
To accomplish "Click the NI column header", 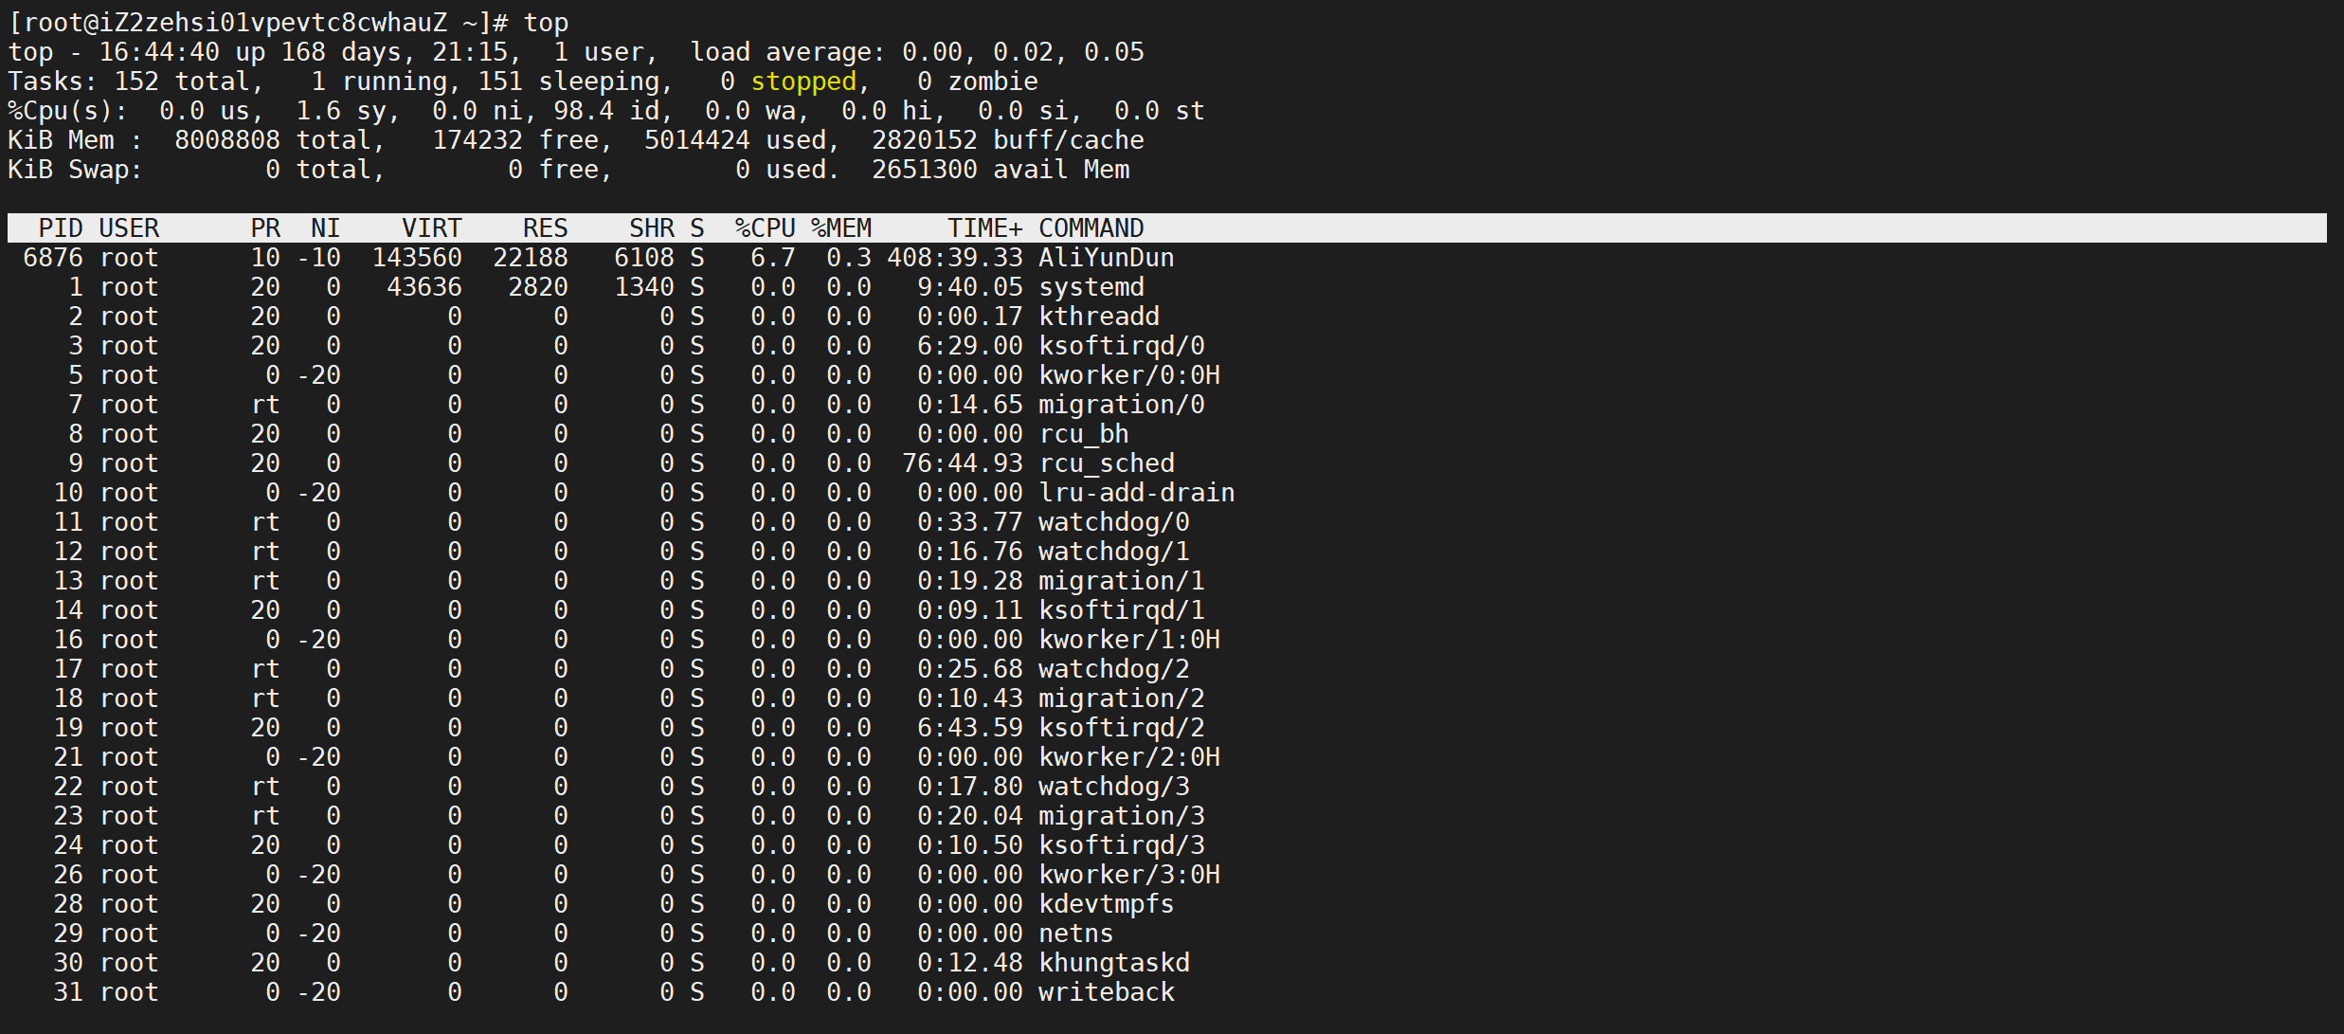I will pyautogui.click(x=326, y=228).
